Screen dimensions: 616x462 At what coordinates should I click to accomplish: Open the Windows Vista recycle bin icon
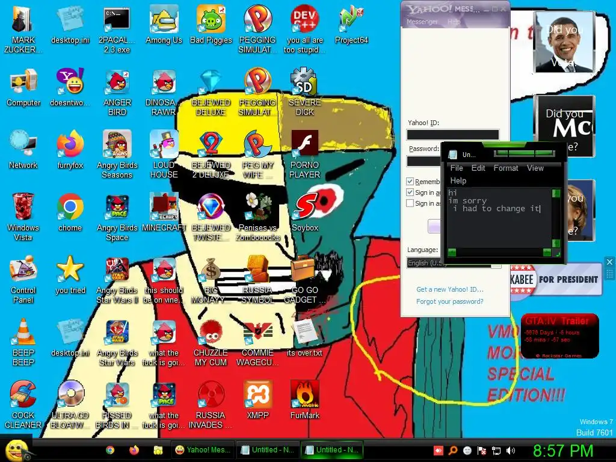point(23,217)
